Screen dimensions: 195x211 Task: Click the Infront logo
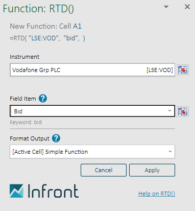click(x=44, y=191)
